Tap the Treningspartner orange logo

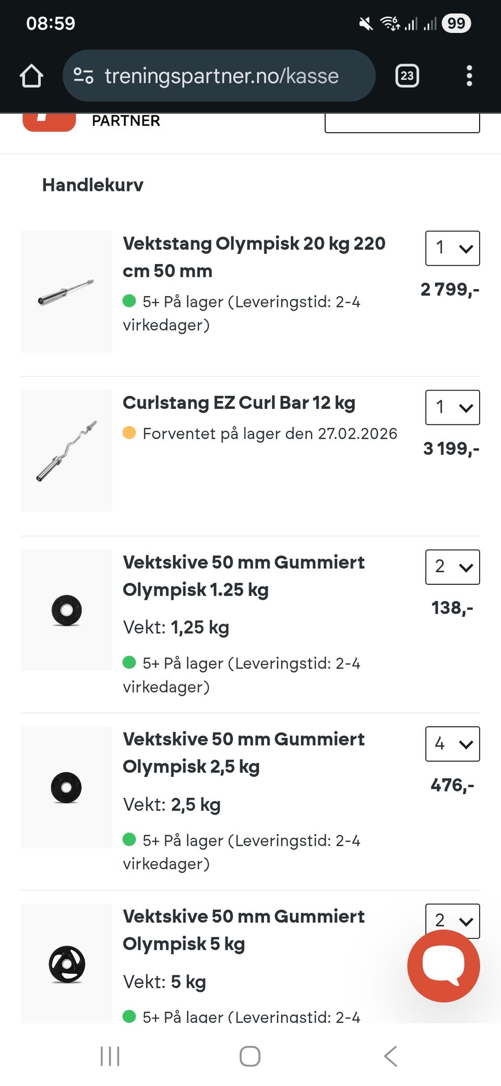click(x=49, y=122)
